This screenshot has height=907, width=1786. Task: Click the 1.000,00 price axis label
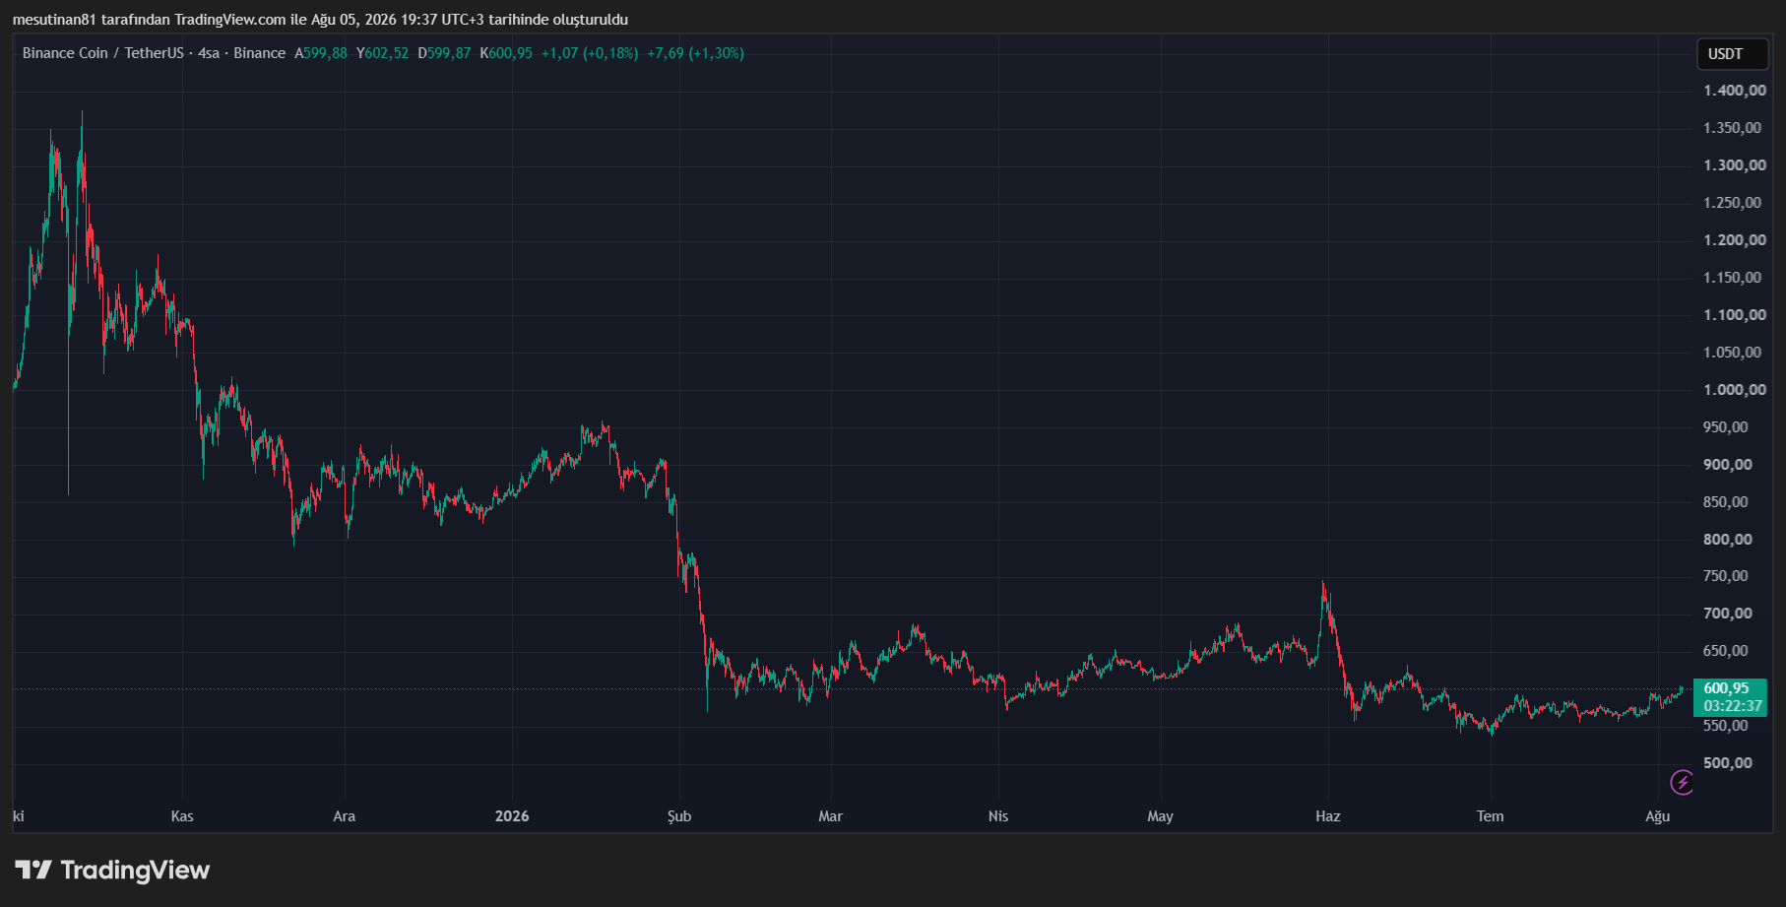click(1735, 390)
